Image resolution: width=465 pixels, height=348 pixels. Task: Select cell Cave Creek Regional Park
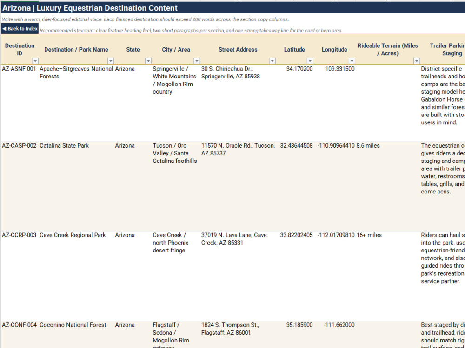coord(77,276)
